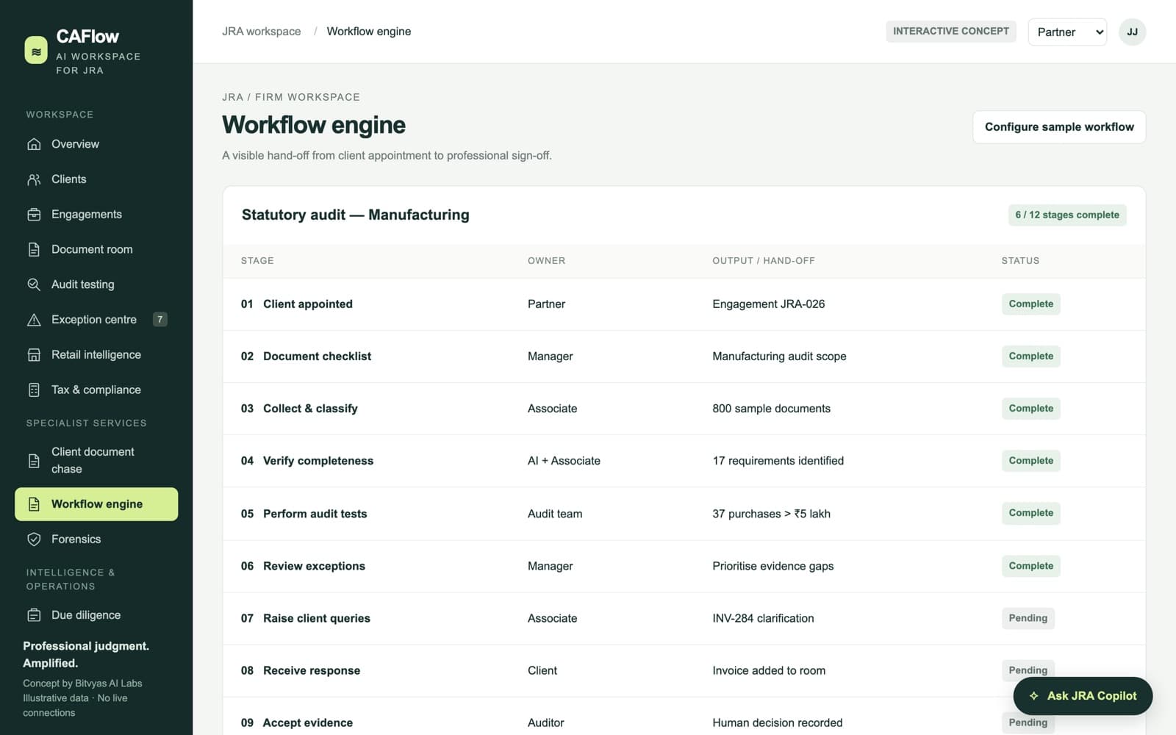Open the JJ user avatar
This screenshot has height=735, width=1176.
1132,32
